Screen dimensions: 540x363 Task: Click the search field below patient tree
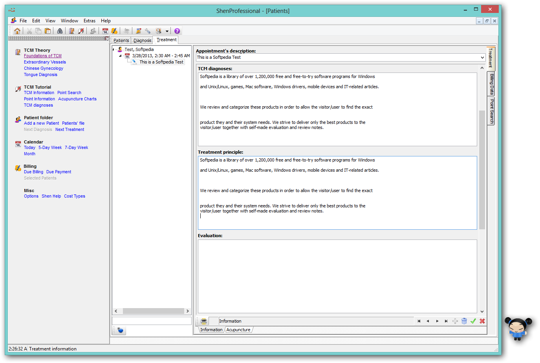[152, 321]
